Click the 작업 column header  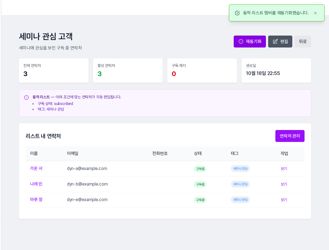coord(284,154)
